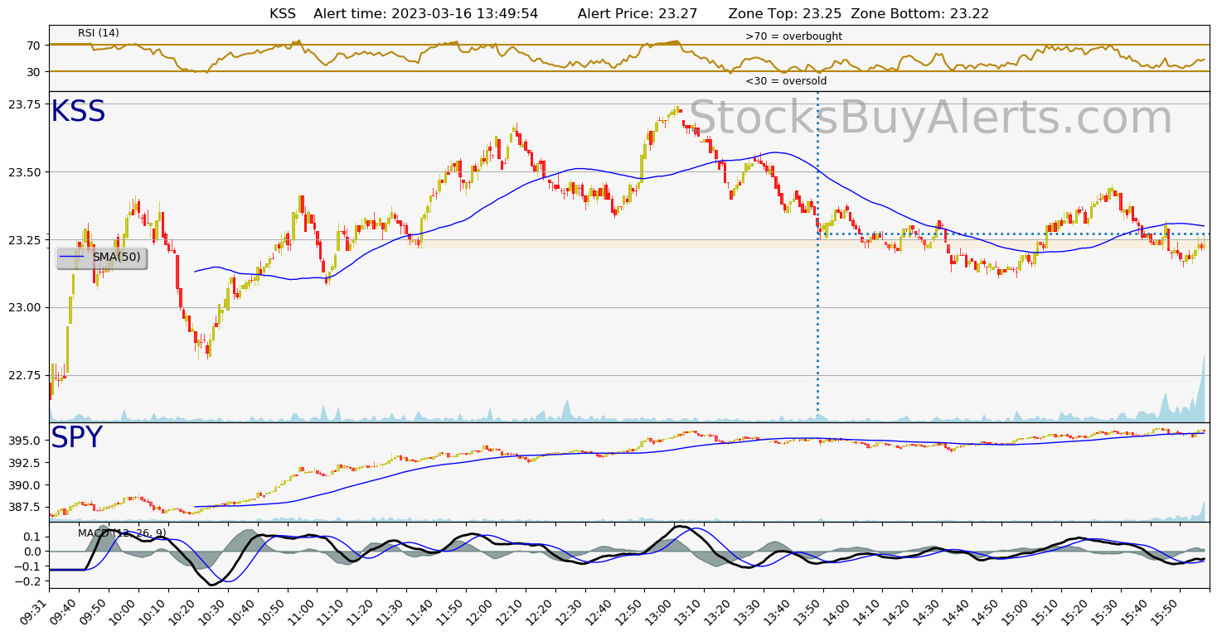Click the RSI axis value 70
The width and height of the screenshot is (1222, 636).
(34, 46)
